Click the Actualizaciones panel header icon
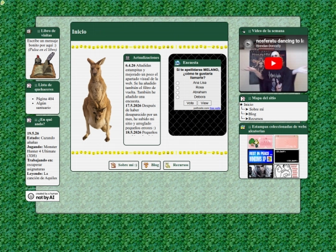This screenshot has width=336, height=252. coord(128,58)
